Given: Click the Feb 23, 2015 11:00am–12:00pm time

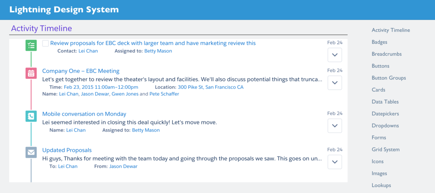Looking at the screenshot, I should click(x=101, y=87).
